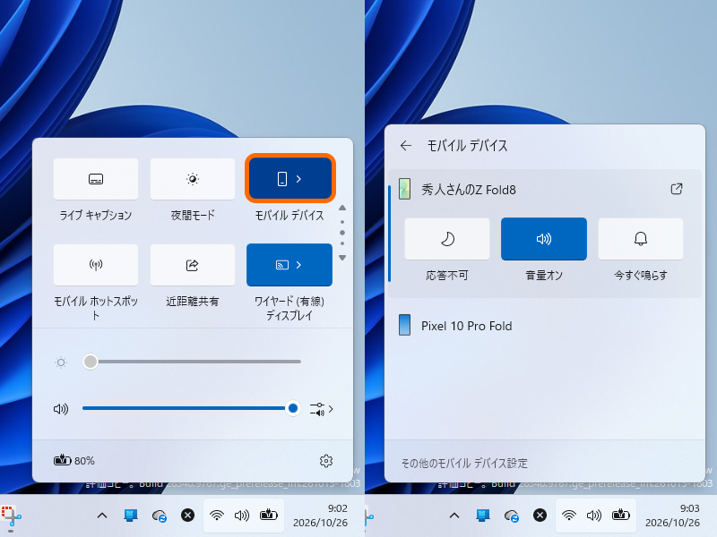The width and height of the screenshot is (717, 537).
Task: Click black X tray icon in right taskbar
Action: tap(540, 516)
